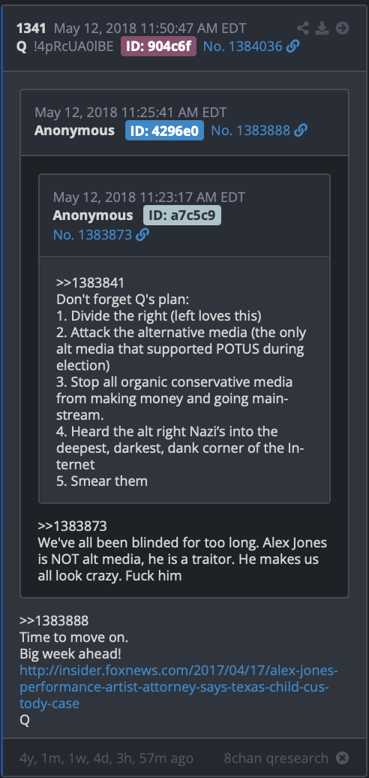Click the post number 1341
The width and height of the screenshot is (369, 778).
[31, 29]
